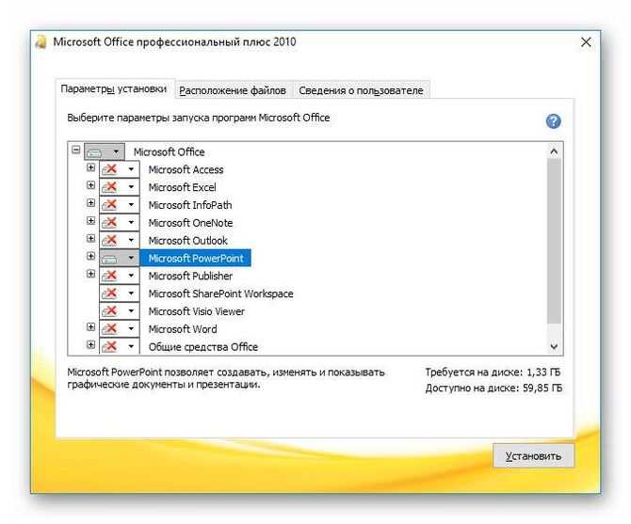Viewport: 631px width, 524px height.
Task: Select Microsoft Publisher in the tree
Action: click(x=191, y=276)
